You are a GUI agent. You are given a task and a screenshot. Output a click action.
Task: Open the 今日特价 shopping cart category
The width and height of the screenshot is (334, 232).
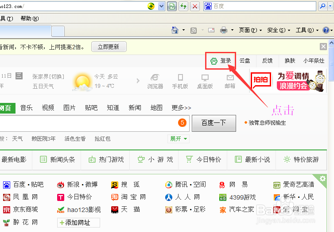[x=203, y=160]
